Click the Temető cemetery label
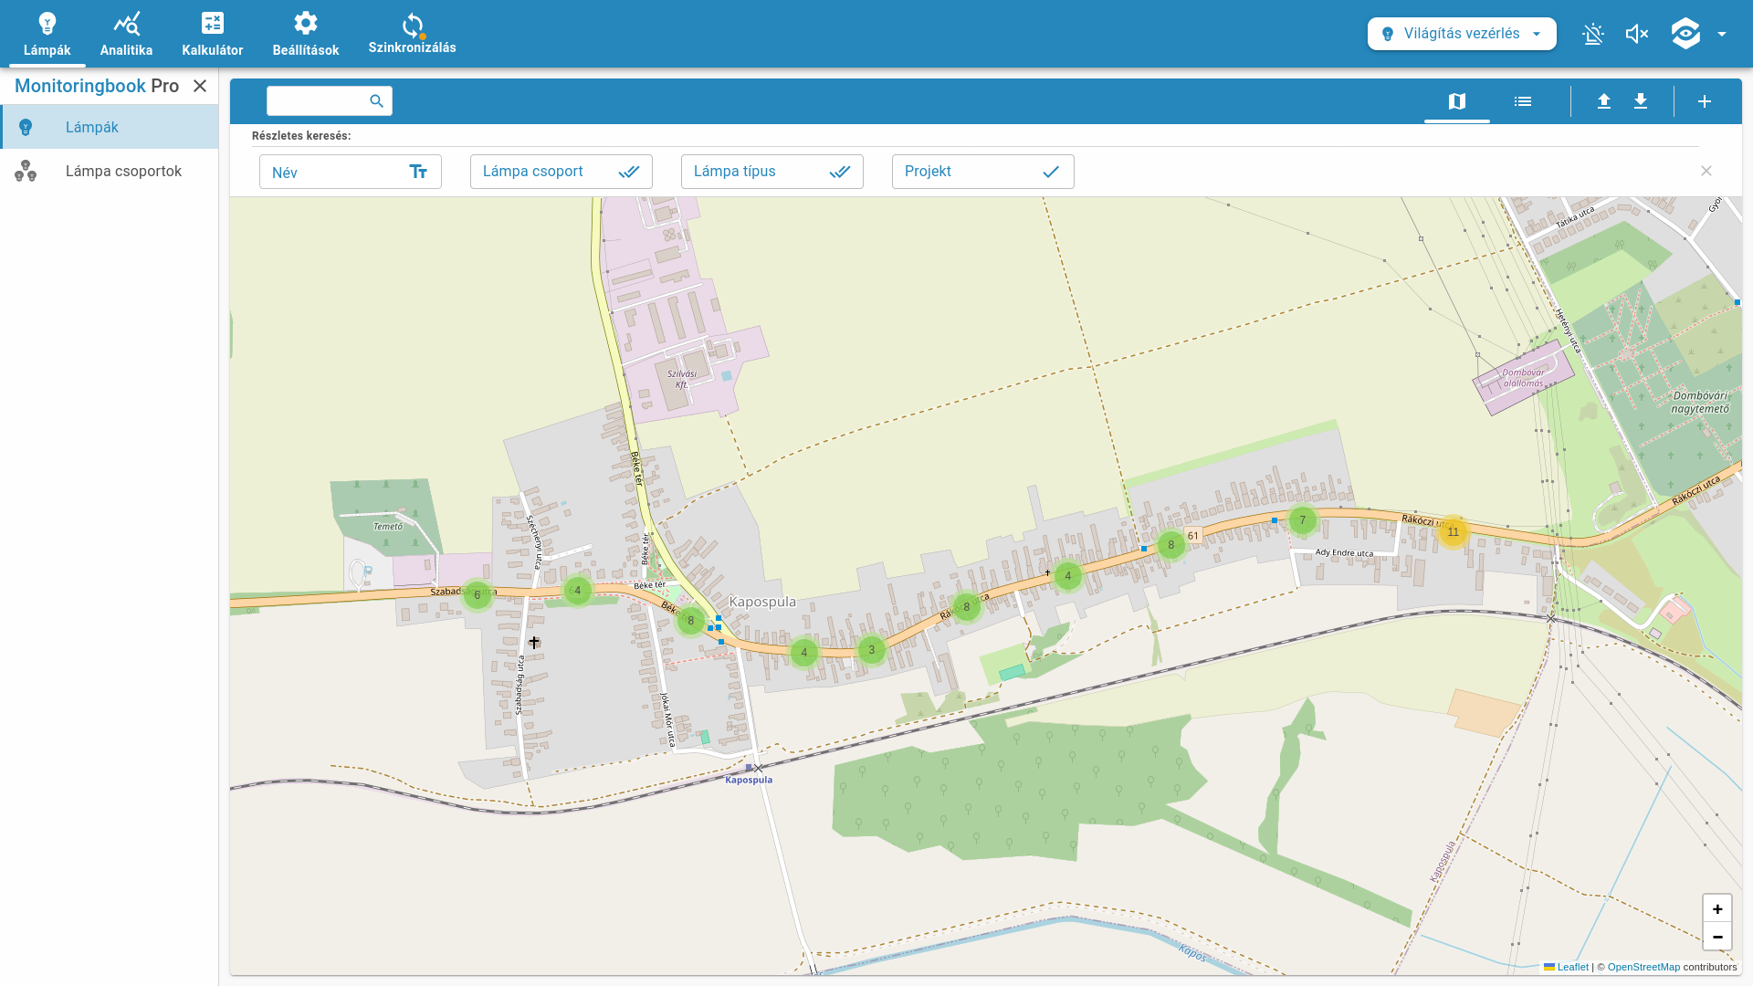The image size is (1753, 986). pyautogui.click(x=388, y=527)
